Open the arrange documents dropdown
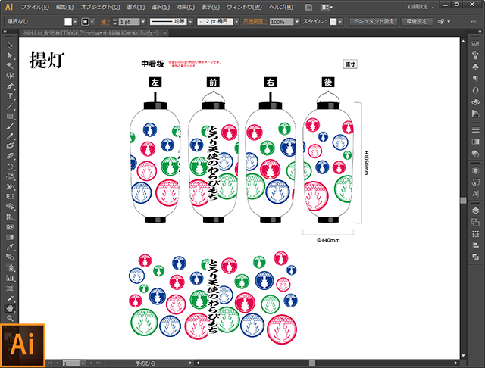Image resolution: width=485 pixels, height=368 pixels. point(327,7)
